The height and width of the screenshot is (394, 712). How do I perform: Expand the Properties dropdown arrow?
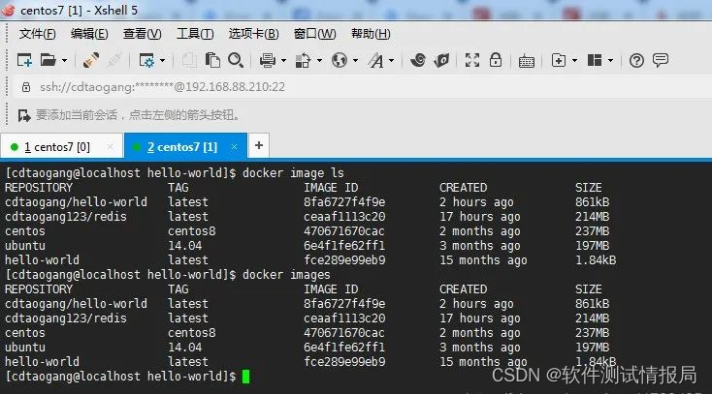pos(163,60)
